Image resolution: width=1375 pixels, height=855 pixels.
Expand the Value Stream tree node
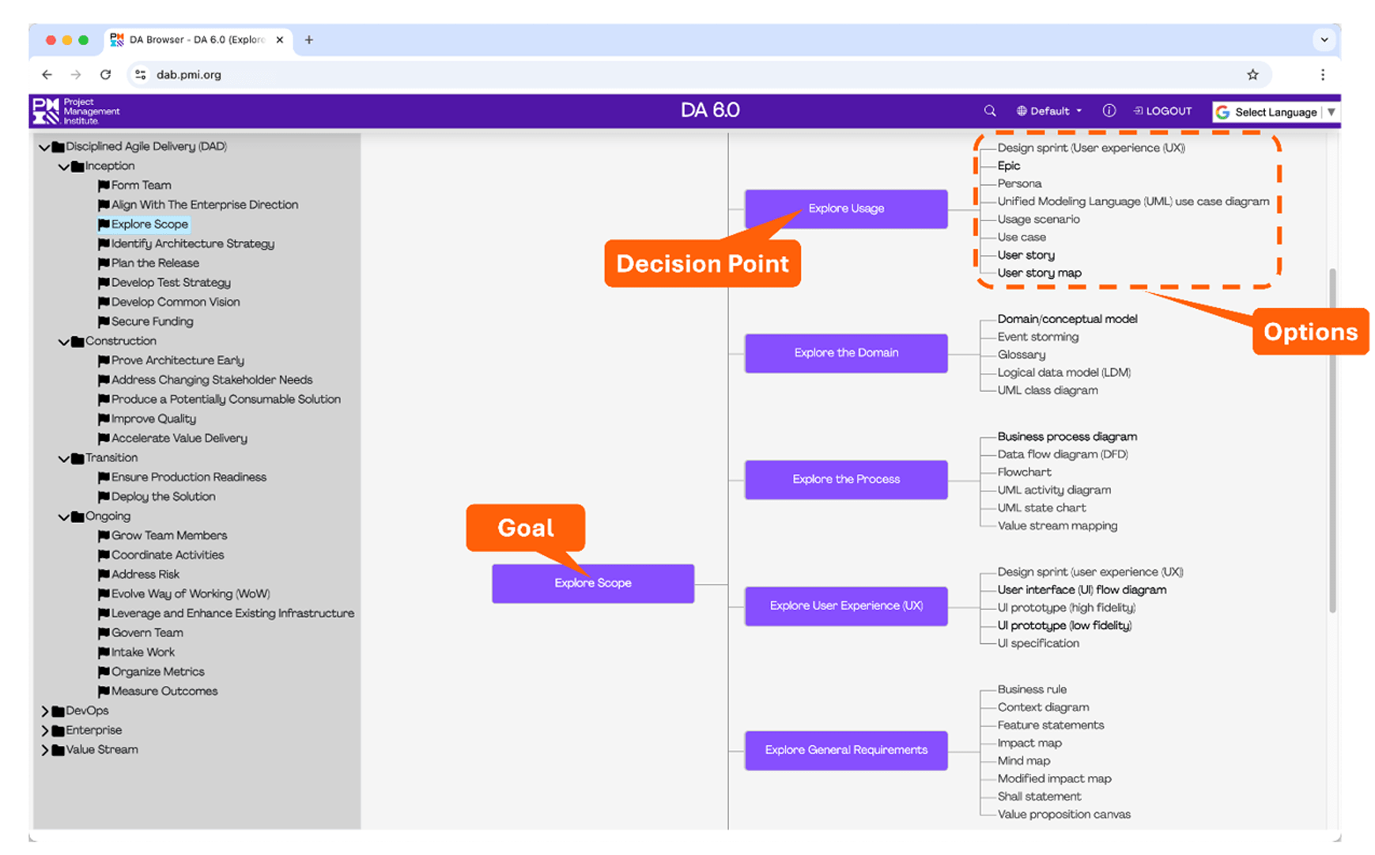point(45,750)
